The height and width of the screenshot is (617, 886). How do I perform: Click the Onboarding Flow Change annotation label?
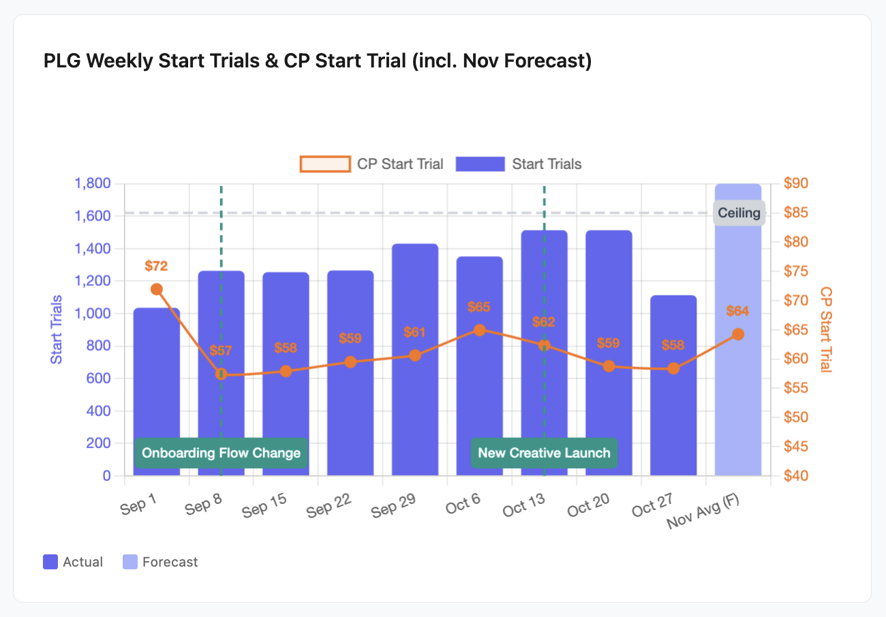point(221,453)
